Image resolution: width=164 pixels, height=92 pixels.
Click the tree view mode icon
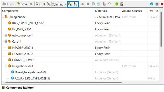(x=49, y=4)
